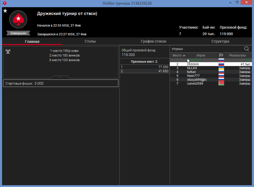Sort players by Место column
This screenshot has height=187, width=254.
point(179,55)
